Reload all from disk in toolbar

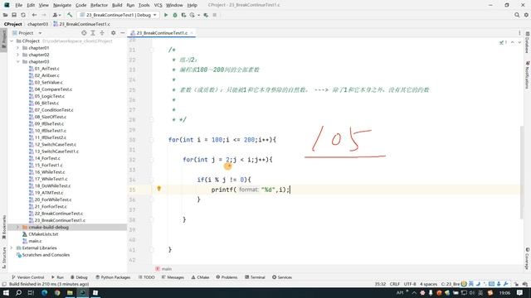click(x=23, y=15)
